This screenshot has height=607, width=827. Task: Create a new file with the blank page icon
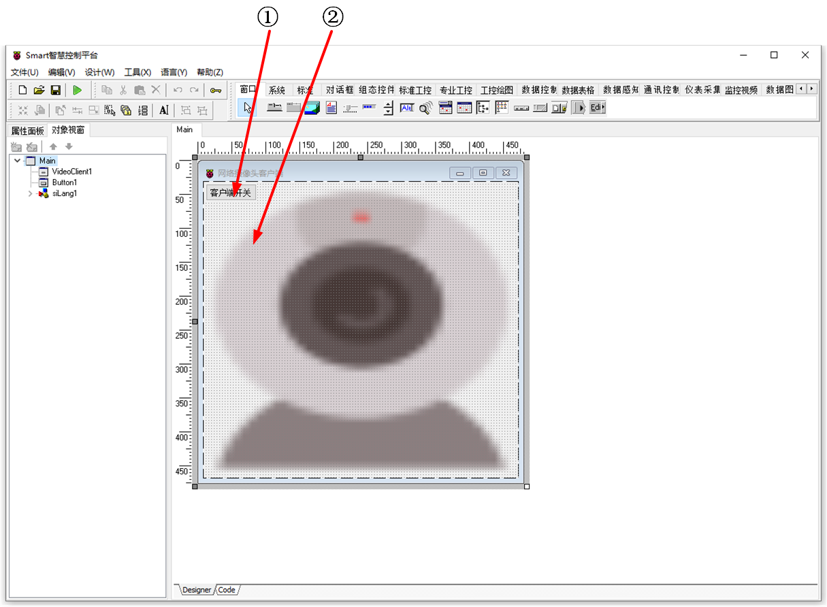click(22, 90)
